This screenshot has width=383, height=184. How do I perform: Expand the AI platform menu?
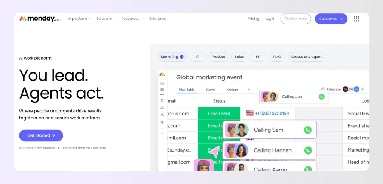tap(80, 19)
